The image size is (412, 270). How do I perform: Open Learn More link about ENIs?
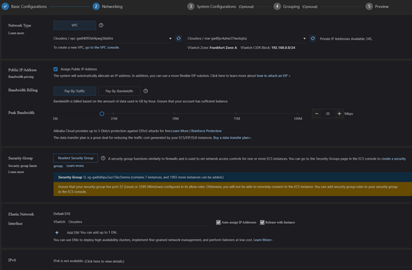(263, 240)
